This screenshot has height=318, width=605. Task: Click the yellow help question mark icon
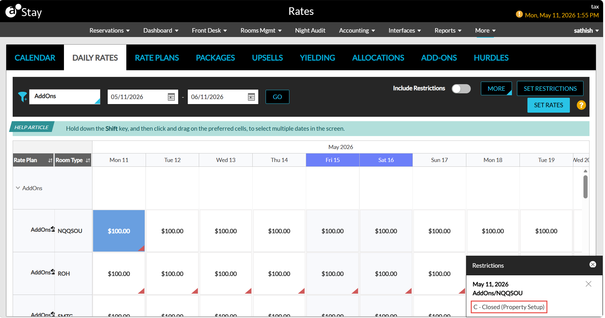(581, 105)
